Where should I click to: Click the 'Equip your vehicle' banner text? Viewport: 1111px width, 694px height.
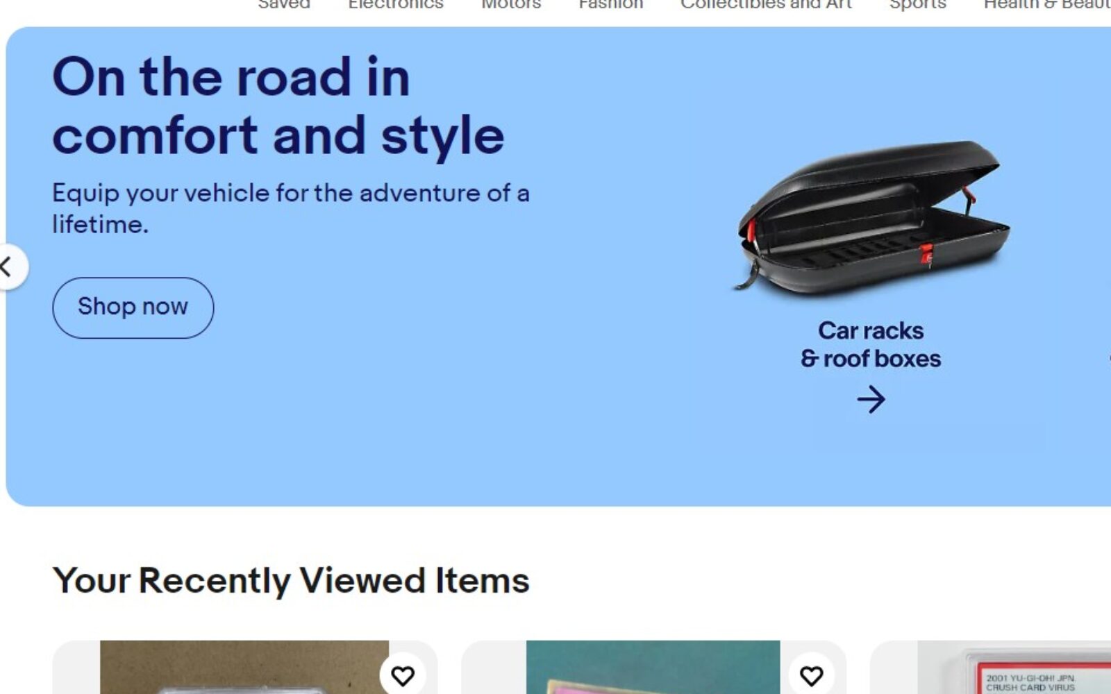pos(291,208)
